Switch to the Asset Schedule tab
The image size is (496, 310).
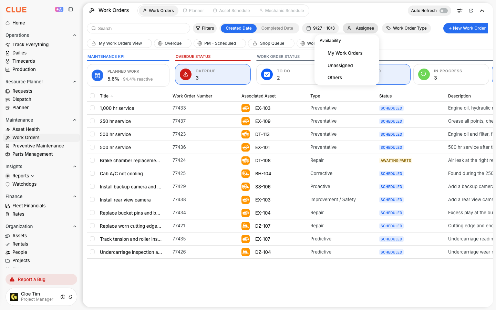pyautogui.click(x=231, y=11)
